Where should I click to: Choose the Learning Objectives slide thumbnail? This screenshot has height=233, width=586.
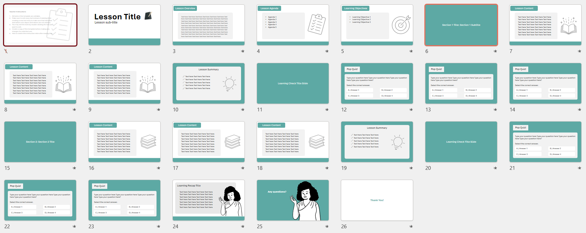tap(377, 25)
